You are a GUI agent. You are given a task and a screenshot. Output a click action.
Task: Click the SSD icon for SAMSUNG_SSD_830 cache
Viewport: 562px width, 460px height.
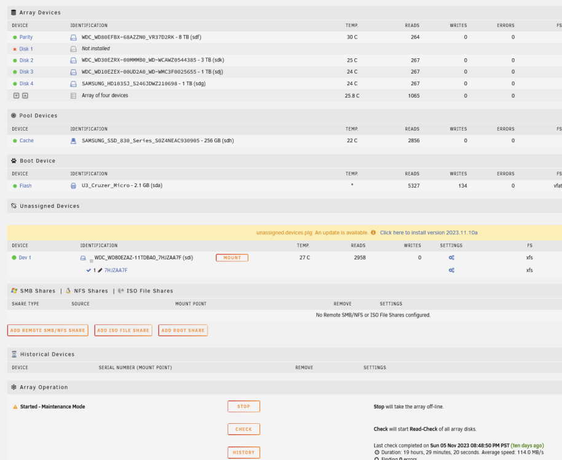point(74,140)
